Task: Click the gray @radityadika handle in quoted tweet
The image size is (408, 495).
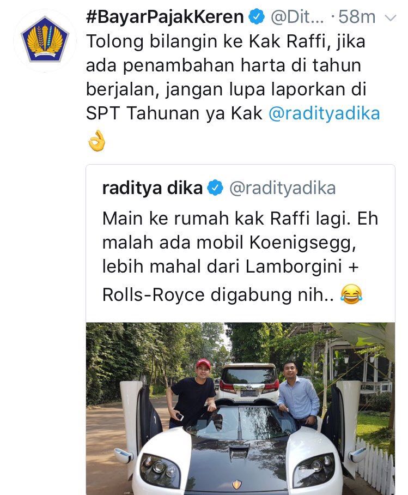Action: coord(282,188)
